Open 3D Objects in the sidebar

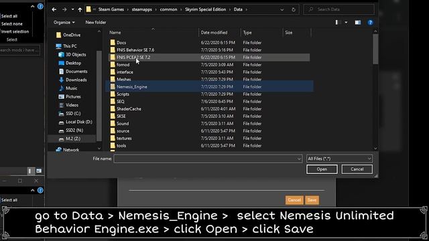72,55
